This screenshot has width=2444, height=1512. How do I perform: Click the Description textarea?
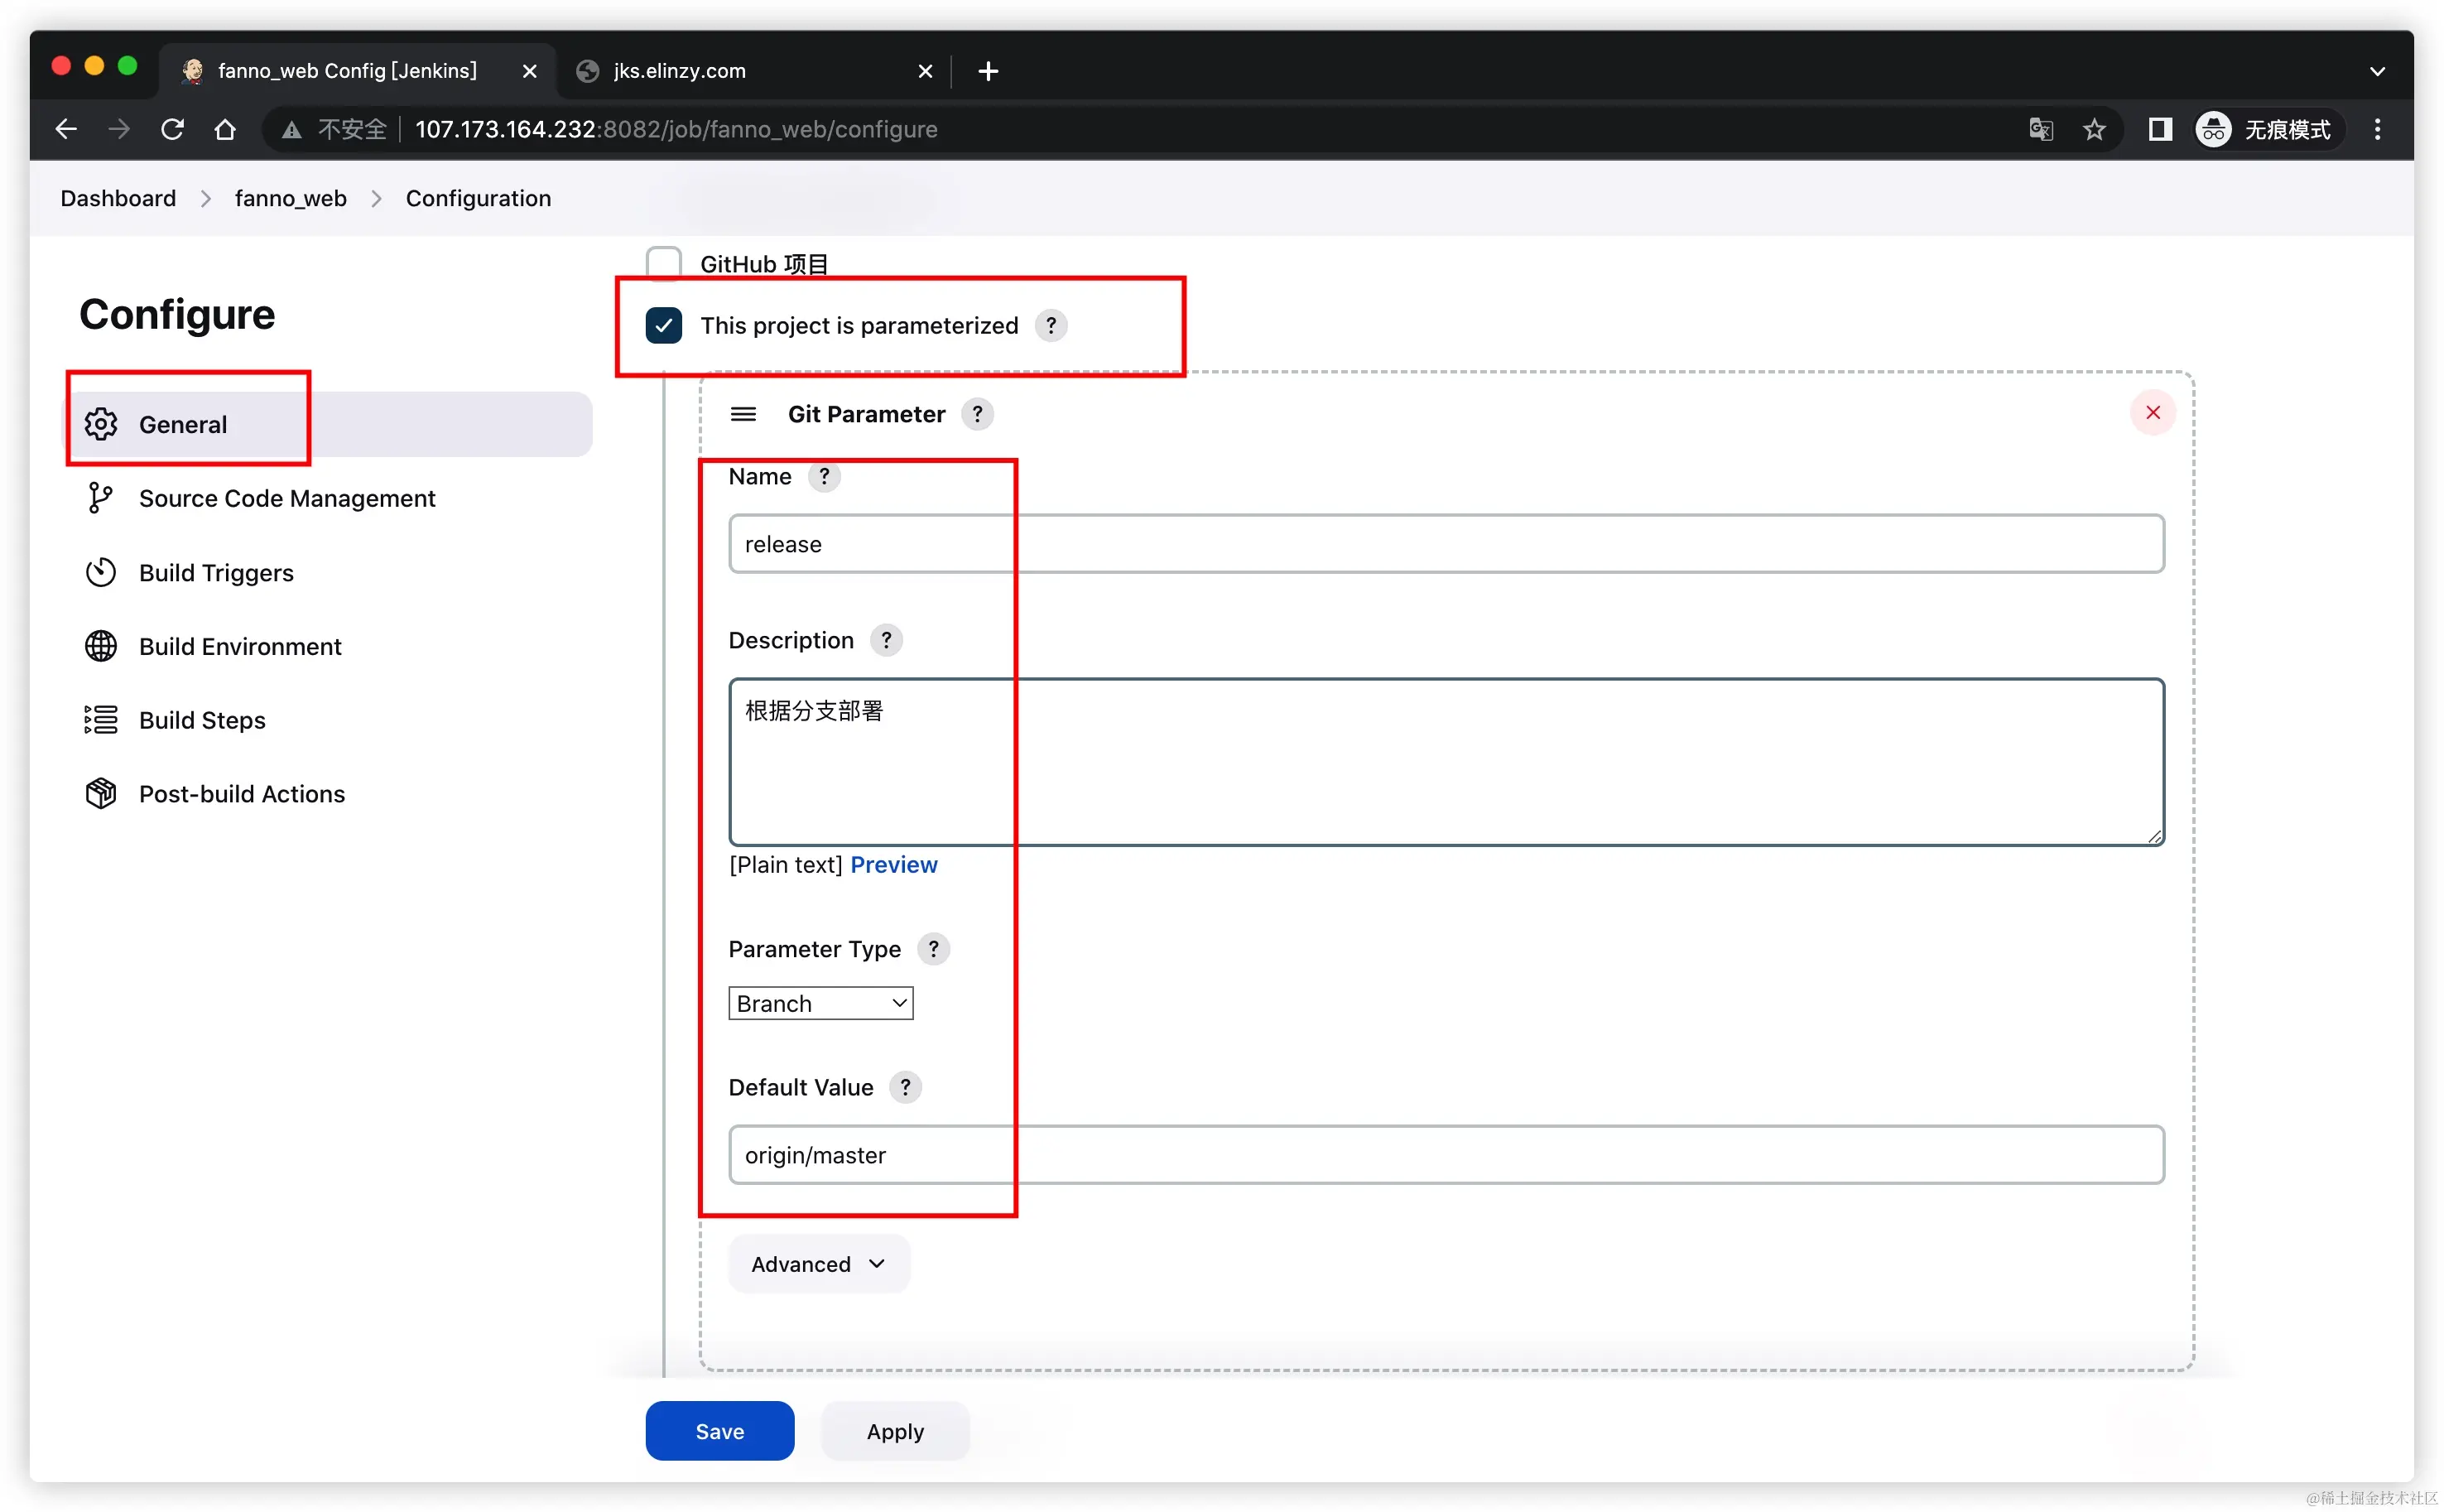point(1446,762)
